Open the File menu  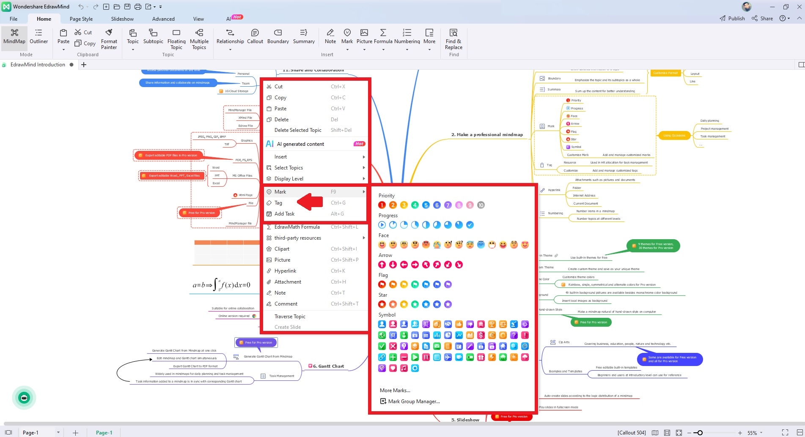14,19
